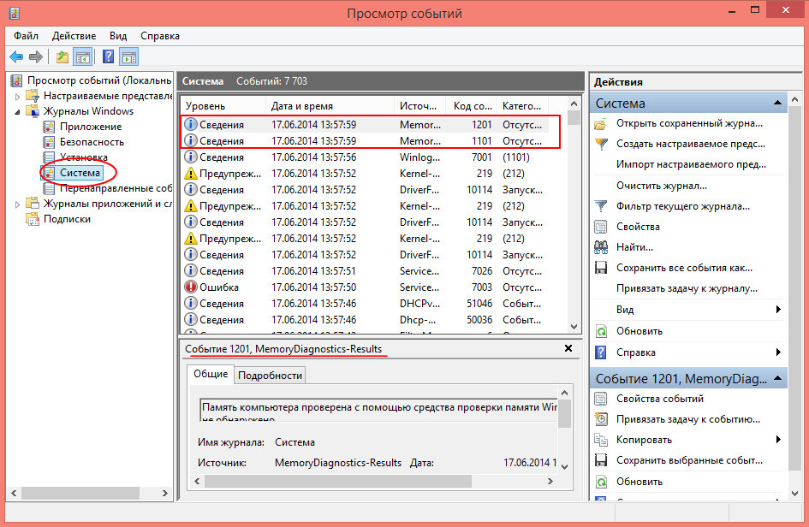Collapse the Журналы Windows tree node
Viewport: 809px width, 527px height.
[x=17, y=111]
